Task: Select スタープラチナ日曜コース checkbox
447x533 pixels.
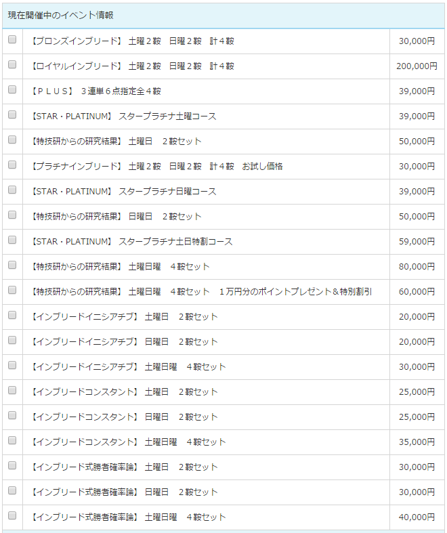Action: click(12, 190)
